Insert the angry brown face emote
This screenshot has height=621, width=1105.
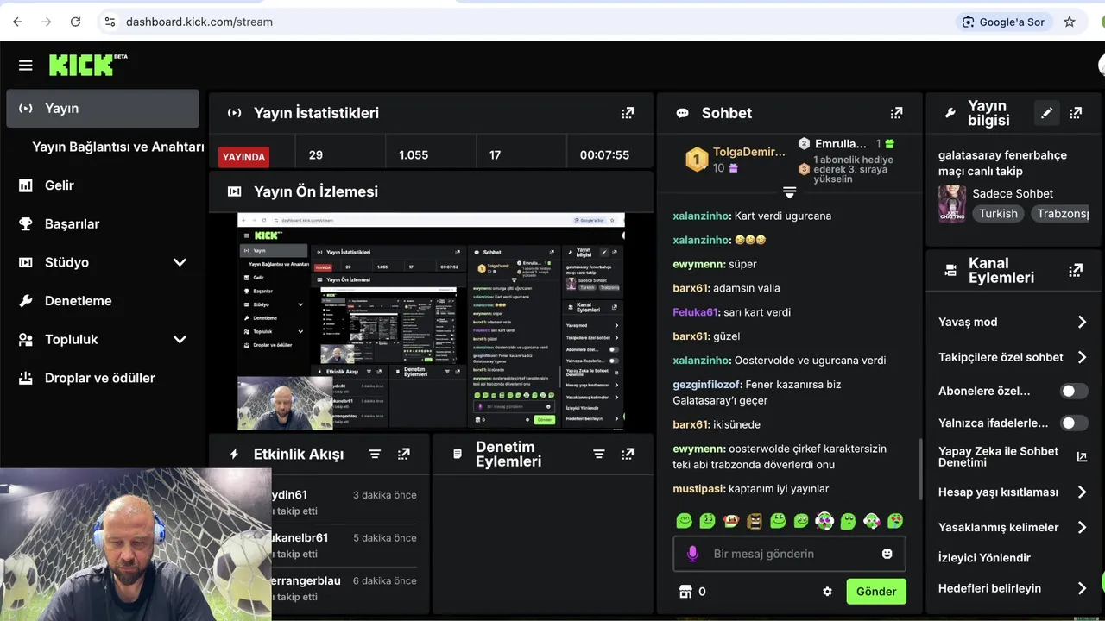(x=754, y=521)
